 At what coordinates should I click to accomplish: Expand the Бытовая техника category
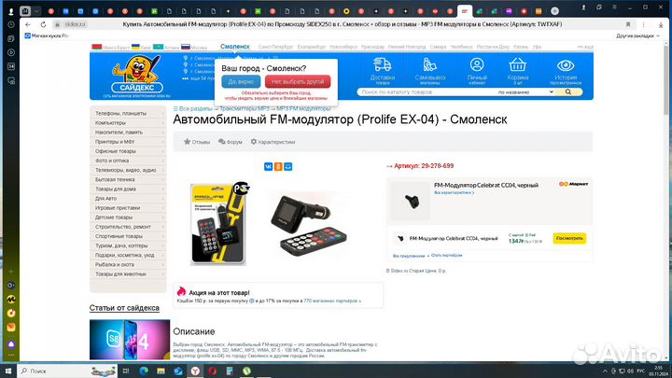point(128,179)
